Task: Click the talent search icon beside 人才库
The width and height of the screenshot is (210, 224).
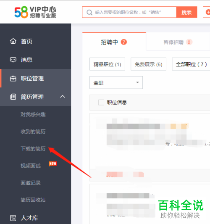Action: pos(13,218)
